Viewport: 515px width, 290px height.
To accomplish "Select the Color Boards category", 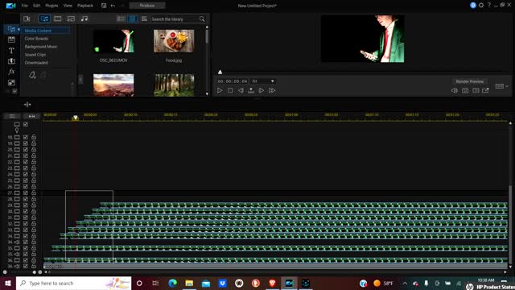I will pyautogui.click(x=36, y=39).
